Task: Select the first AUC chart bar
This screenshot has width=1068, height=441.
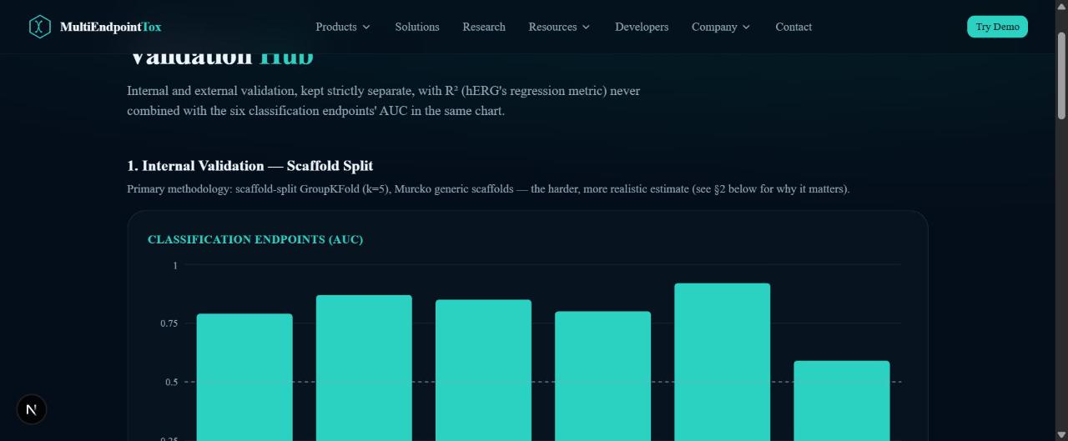Action: pyautogui.click(x=244, y=378)
